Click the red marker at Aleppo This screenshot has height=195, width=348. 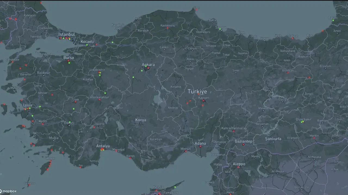pos(238,167)
